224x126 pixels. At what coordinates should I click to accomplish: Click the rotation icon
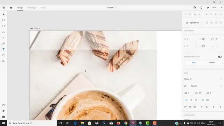pos(212,39)
